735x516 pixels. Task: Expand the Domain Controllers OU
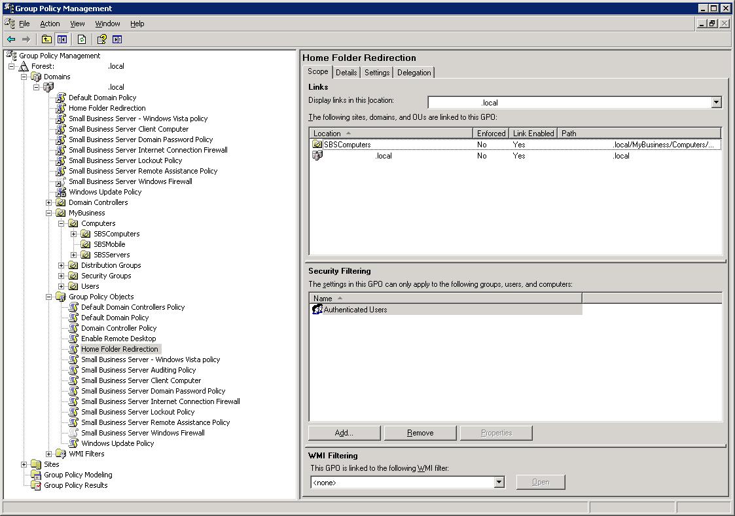[48, 202]
